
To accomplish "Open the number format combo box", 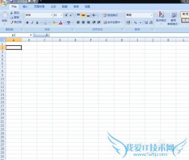I will (x=139, y=15).
